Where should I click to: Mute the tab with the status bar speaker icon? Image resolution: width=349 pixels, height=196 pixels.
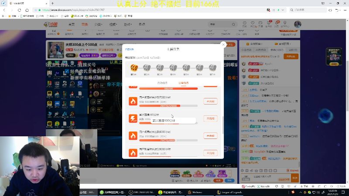click(x=332, y=186)
